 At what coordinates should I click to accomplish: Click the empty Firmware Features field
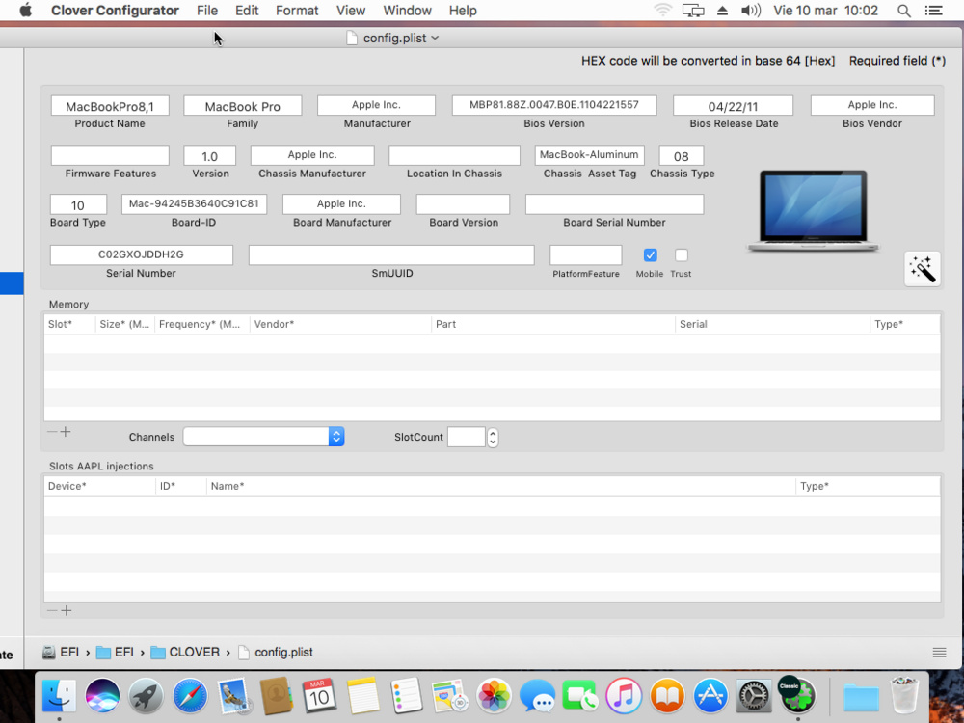110,155
